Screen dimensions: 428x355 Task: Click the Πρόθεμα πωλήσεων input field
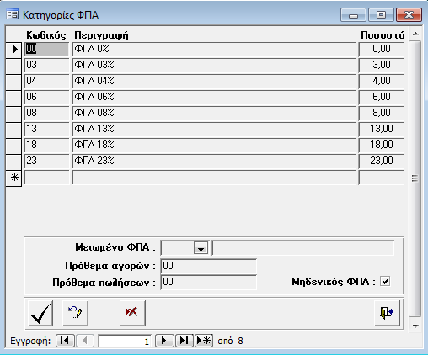(209, 282)
